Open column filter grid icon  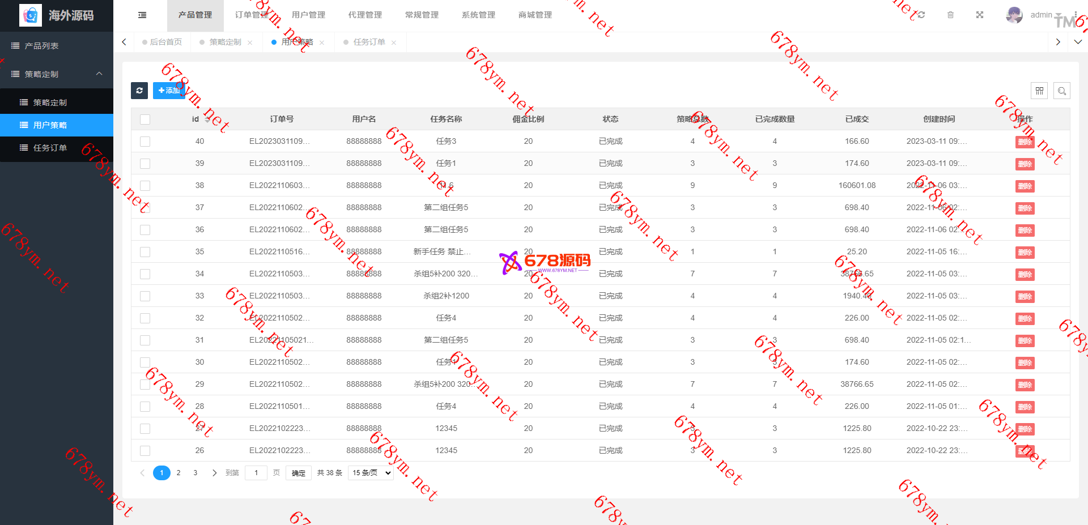pos(1039,91)
